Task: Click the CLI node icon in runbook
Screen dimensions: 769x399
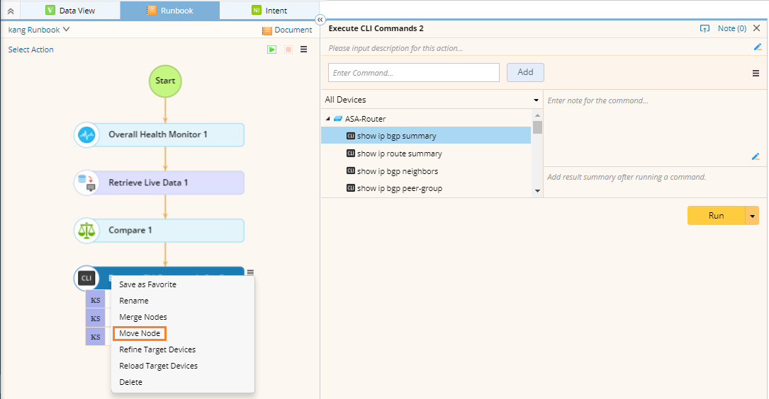Action: [86, 278]
